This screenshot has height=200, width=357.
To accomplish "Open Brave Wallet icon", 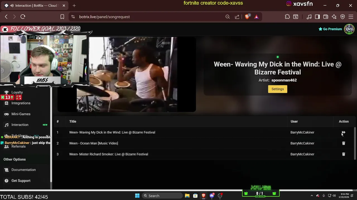I will 326,17.
